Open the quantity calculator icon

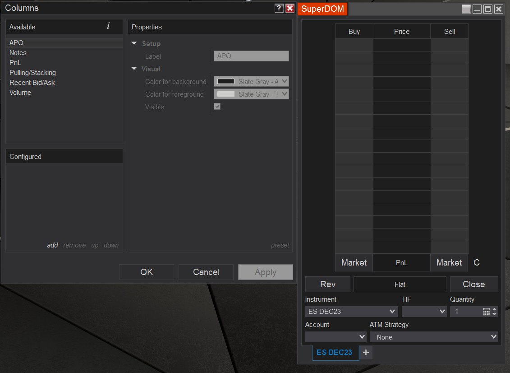[486, 312]
